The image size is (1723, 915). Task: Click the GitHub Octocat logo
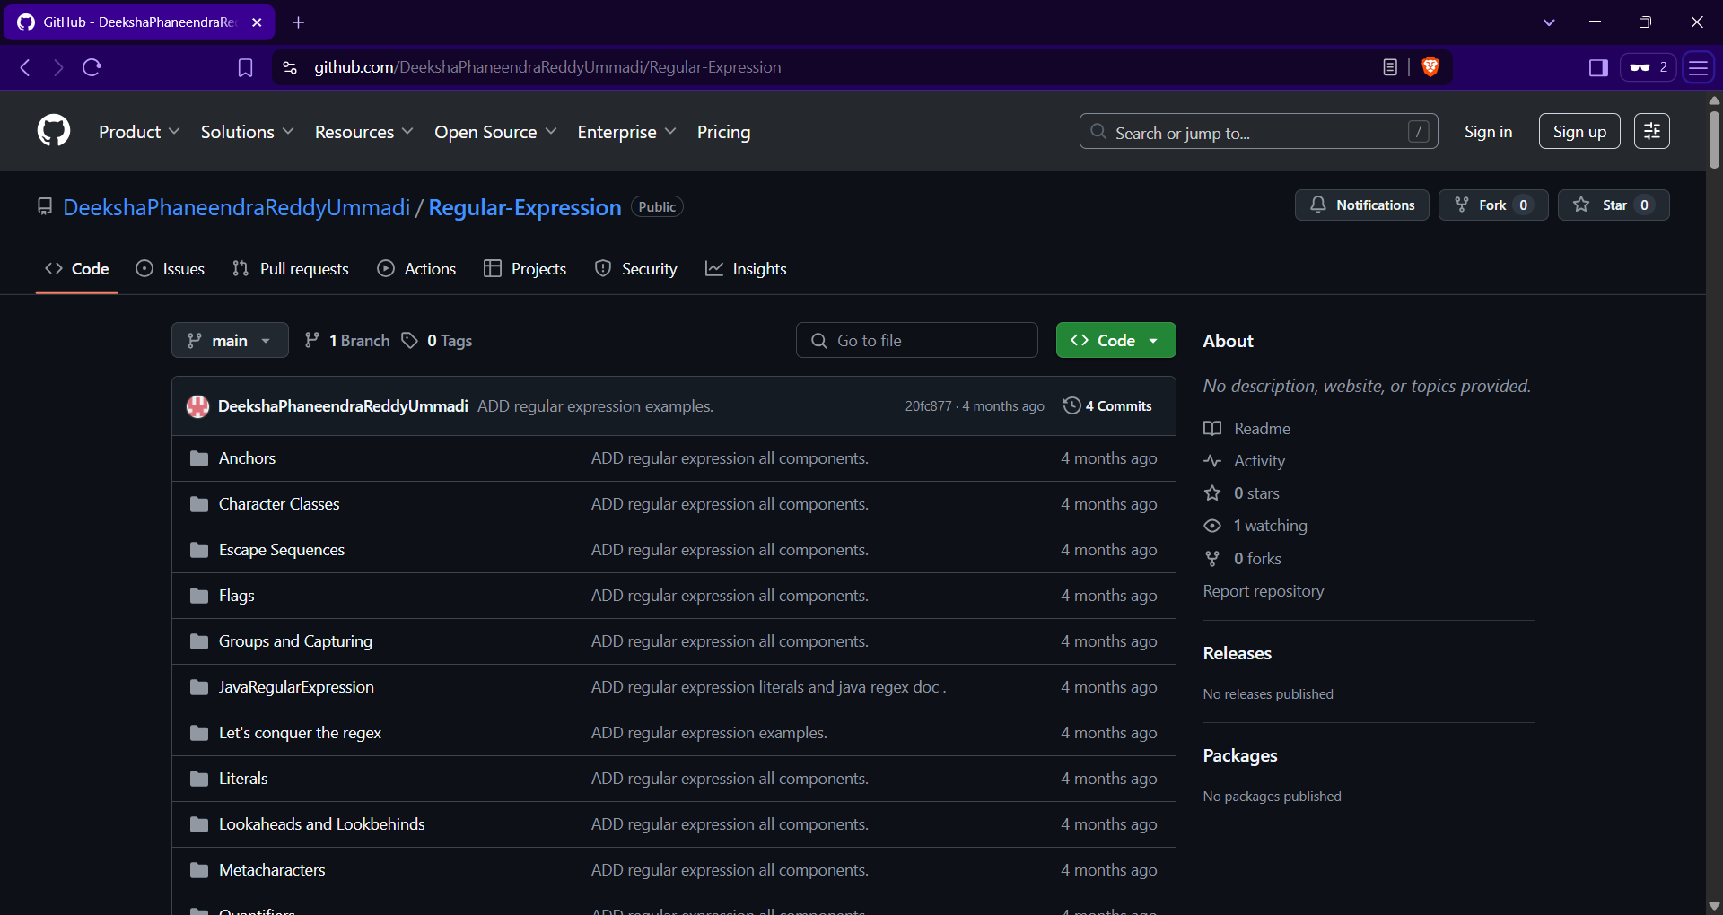click(x=54, y=131)
